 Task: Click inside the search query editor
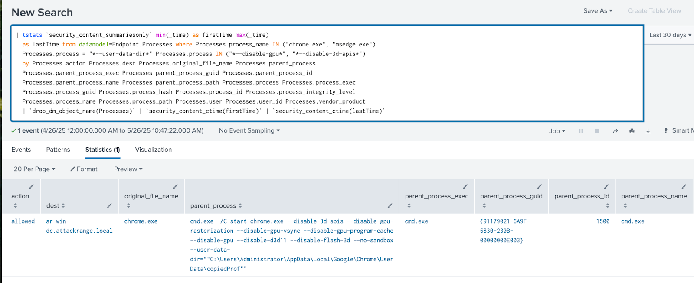[x=327, y=73]
